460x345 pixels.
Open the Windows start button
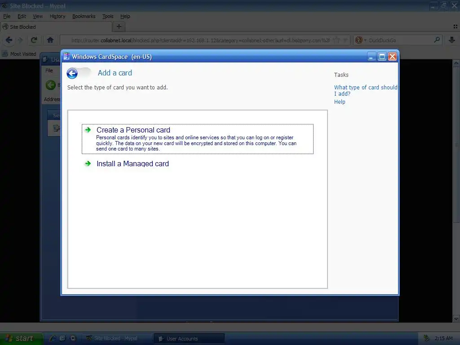[x=21, y=339]
